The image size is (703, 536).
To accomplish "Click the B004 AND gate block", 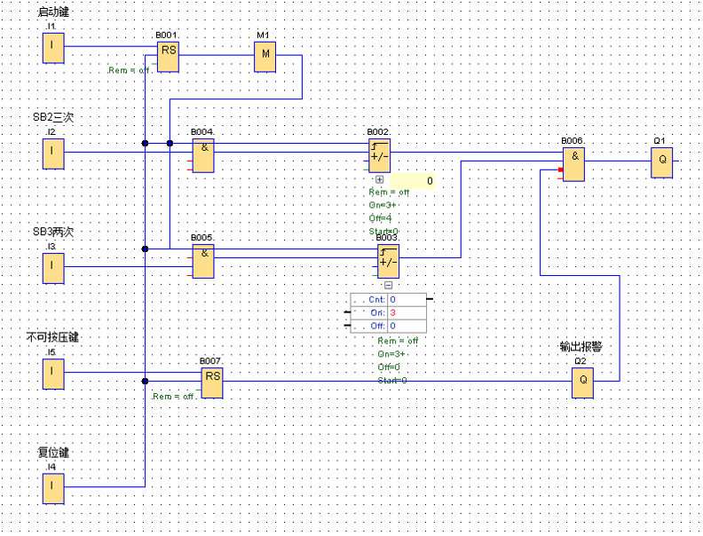I will pyautogui.click(x=203, y=154).
